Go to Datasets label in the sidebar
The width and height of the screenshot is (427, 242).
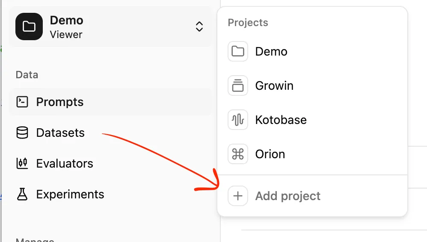coord(60,133)
